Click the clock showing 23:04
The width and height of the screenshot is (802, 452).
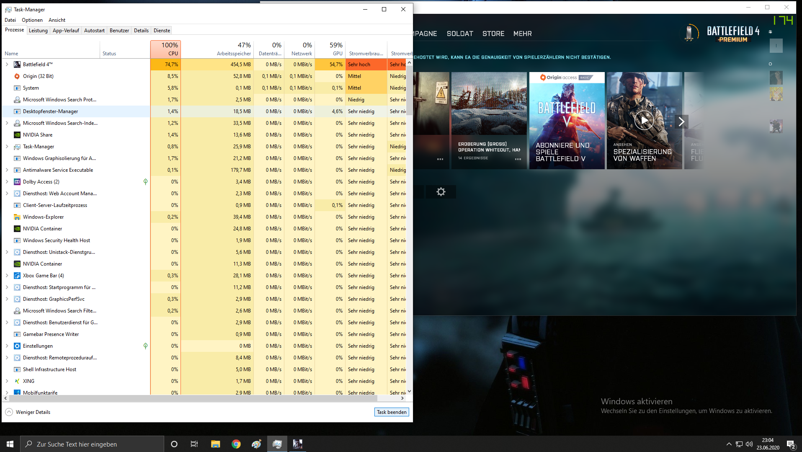click(x=768, y=440)
